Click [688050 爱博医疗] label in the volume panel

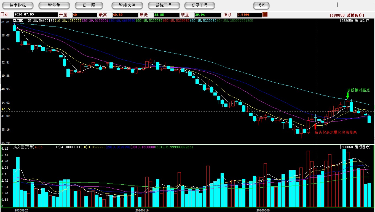(355, 147)
